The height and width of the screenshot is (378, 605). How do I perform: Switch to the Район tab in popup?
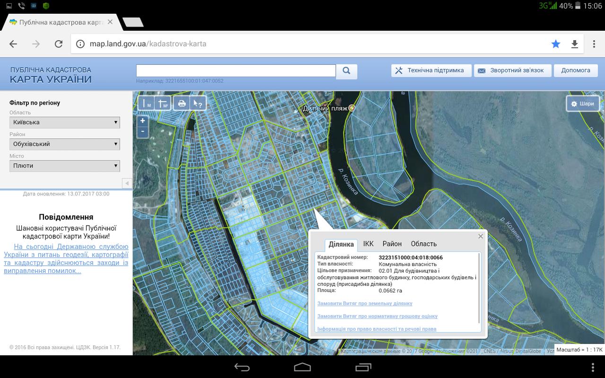(x=392, y=244)
